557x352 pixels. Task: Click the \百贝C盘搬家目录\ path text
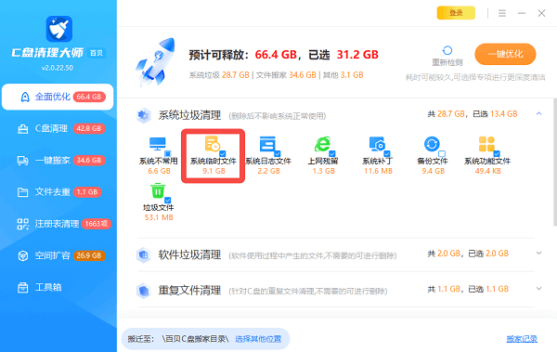195,339
